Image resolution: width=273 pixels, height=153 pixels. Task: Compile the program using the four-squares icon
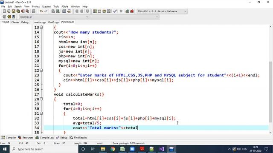coord(95,11)
